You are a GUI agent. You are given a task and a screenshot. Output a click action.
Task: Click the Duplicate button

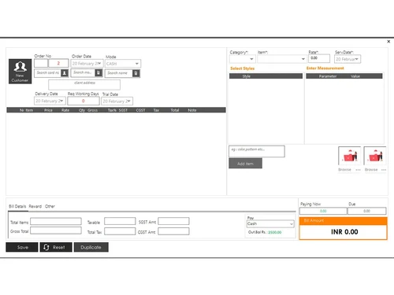point(91,247)
